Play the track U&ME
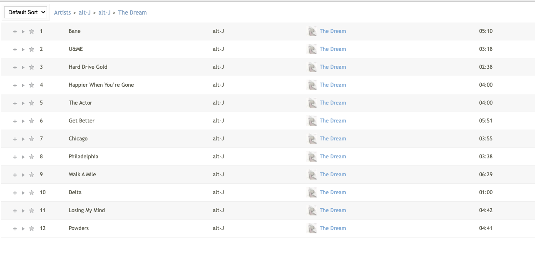Image resolution: width=535 pixels, height=270 pixels. (x=23, y=50)
